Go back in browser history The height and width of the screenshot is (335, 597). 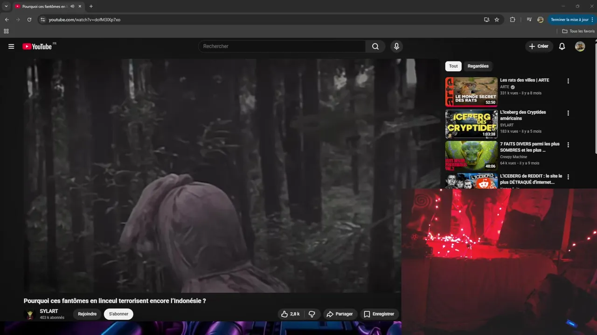click(7, 20)
